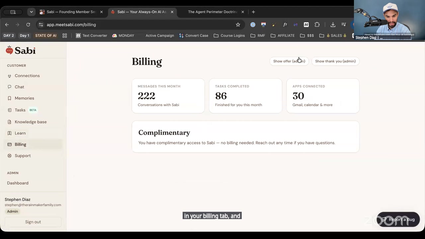The image size is (425, 239).
Task: Click the Learn open-book icon
Action: click(9, 133)
